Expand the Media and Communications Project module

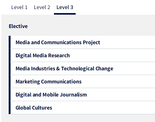point(83,42)
